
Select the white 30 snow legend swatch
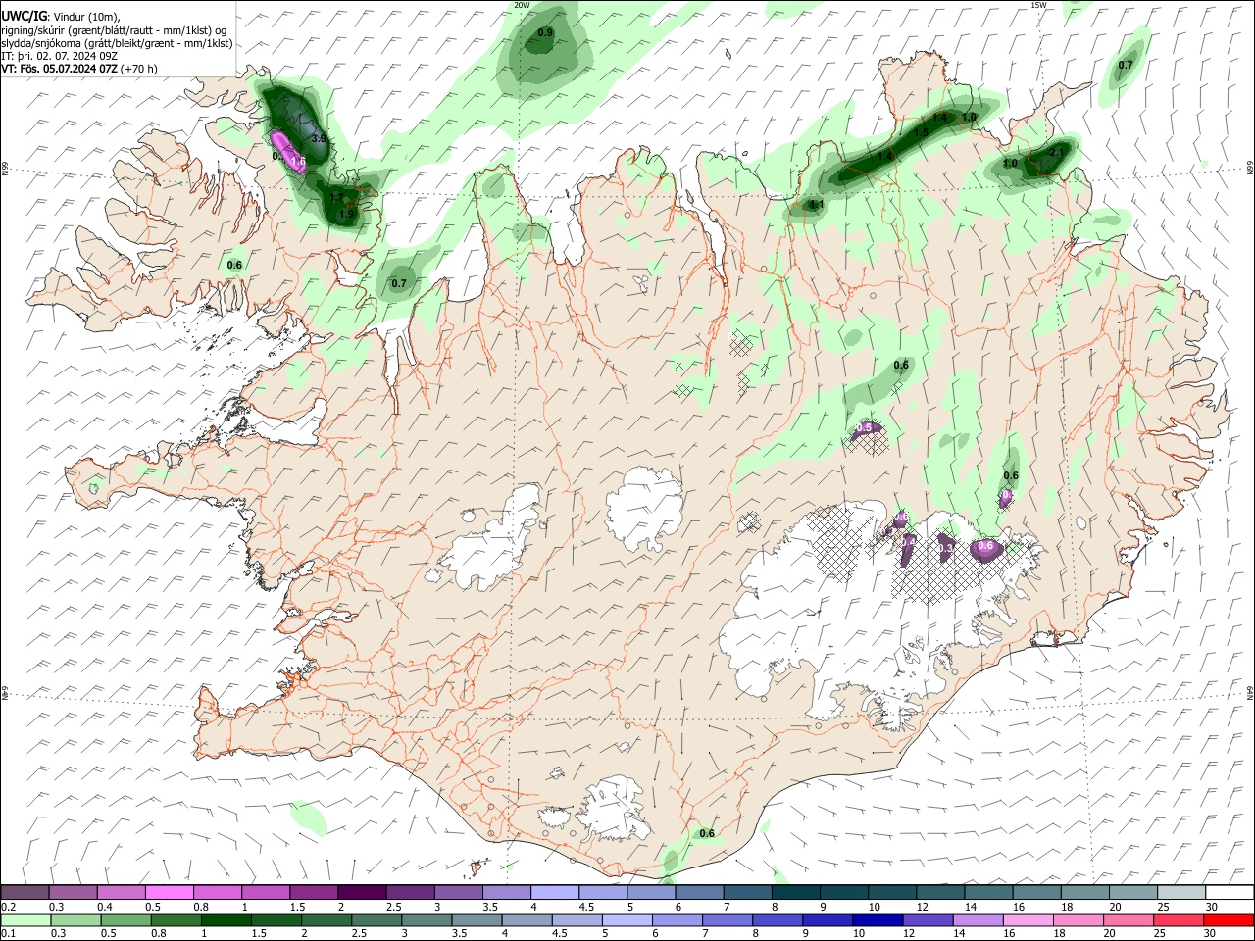[1230, 892]
